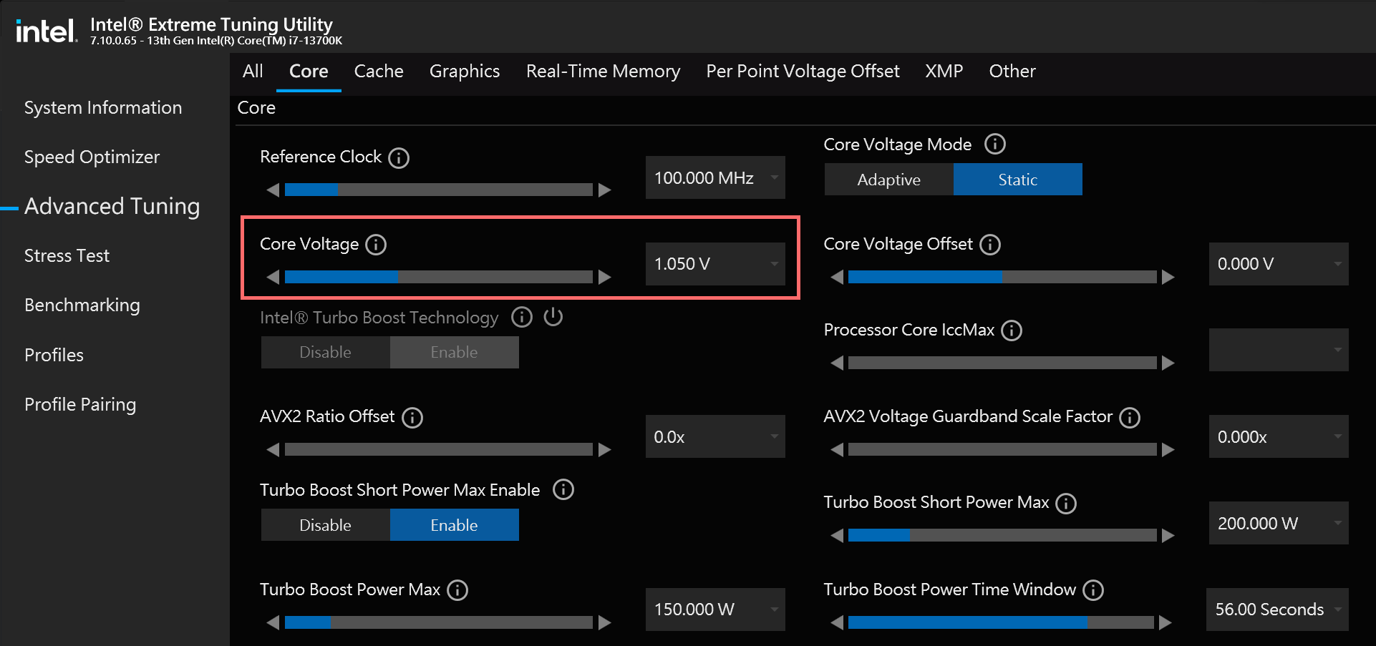Click the Core Voltage Offset slider track
Image resolution: width=1376 pixels, height=646 pixels.
click(1002, 277)
